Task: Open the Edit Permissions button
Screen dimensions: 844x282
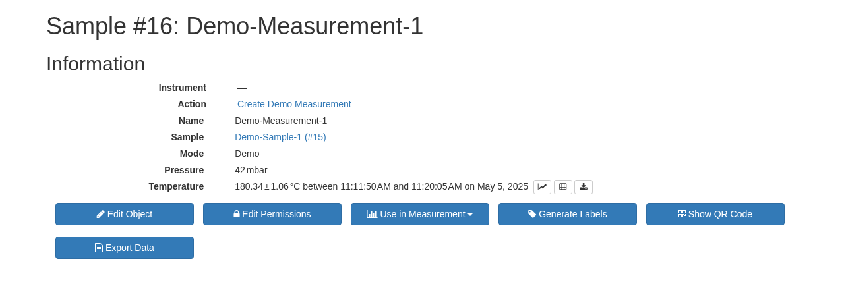Action: point(272,214)
